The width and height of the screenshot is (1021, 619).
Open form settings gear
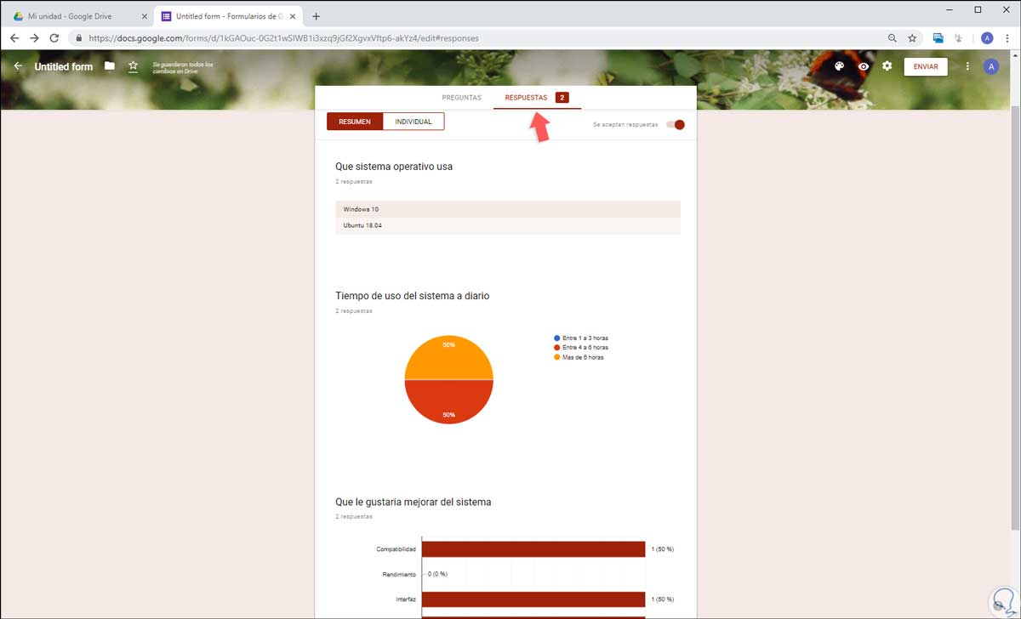[x=887, y=66]
